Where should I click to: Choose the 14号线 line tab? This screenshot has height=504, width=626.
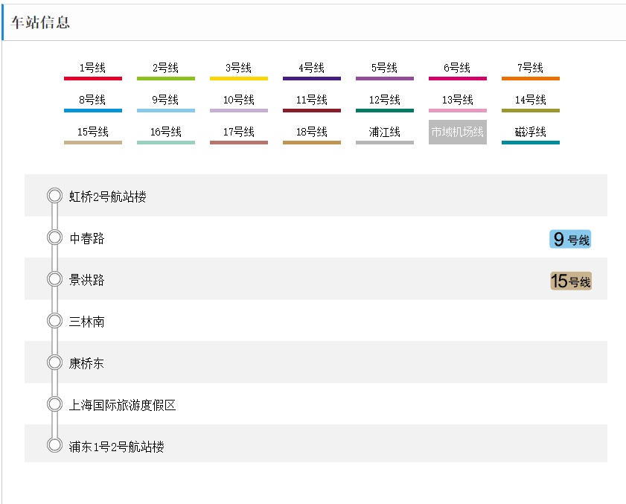point(531,101)
